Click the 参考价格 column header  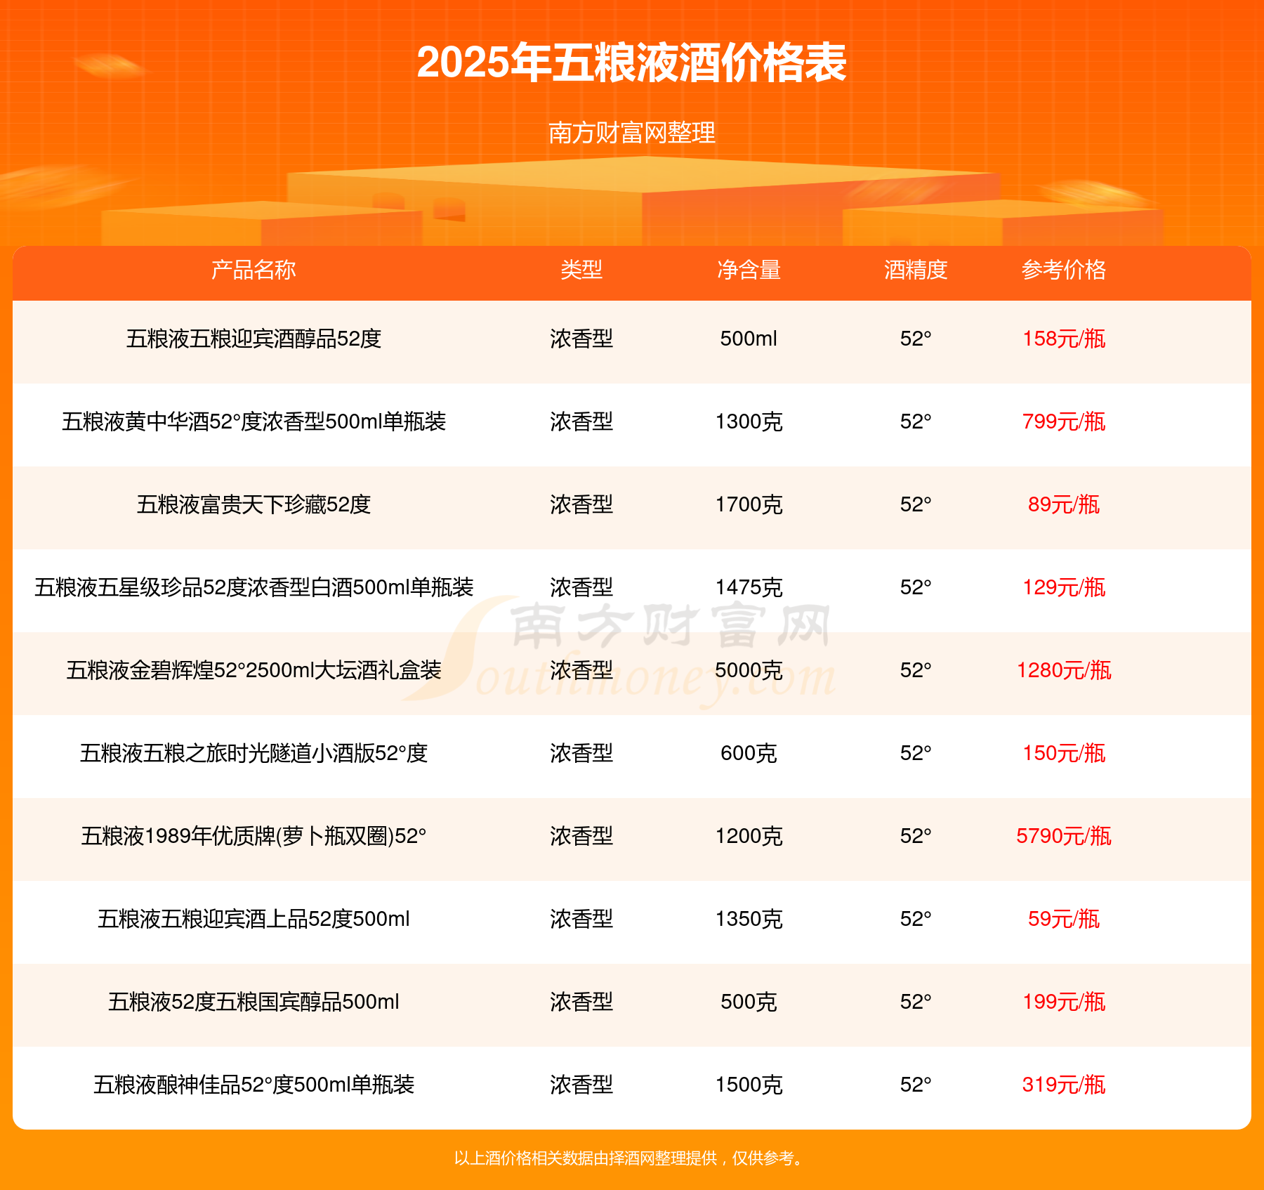(1064, 270)
